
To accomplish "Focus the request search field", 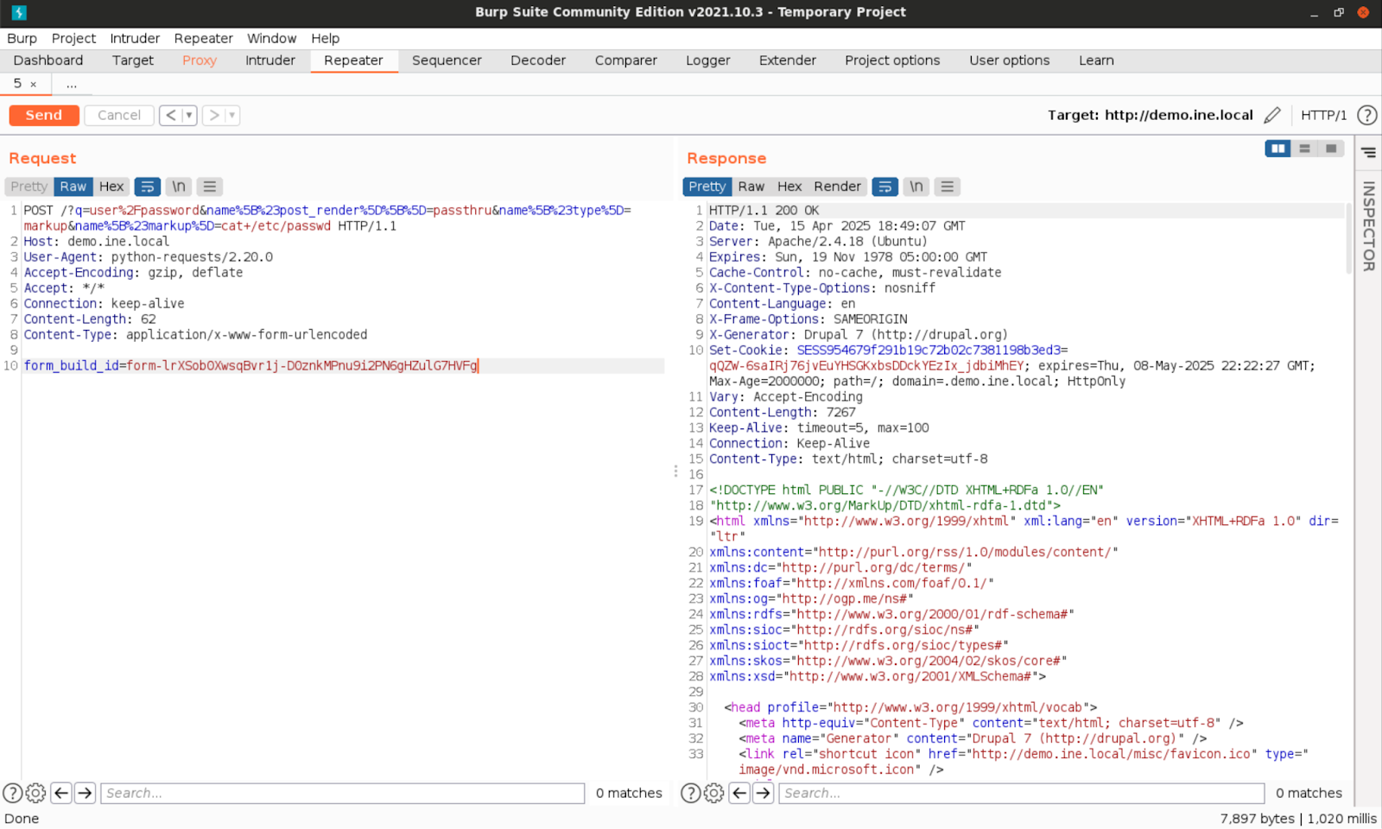I will pos(343,793).
